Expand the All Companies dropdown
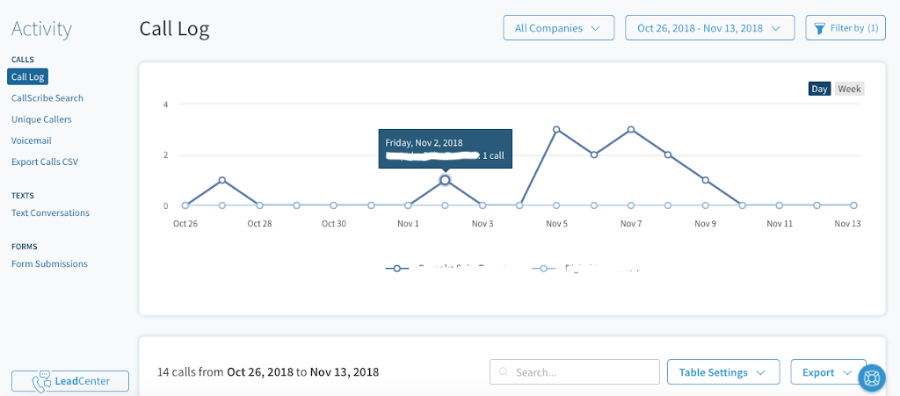 pos(558,28)
